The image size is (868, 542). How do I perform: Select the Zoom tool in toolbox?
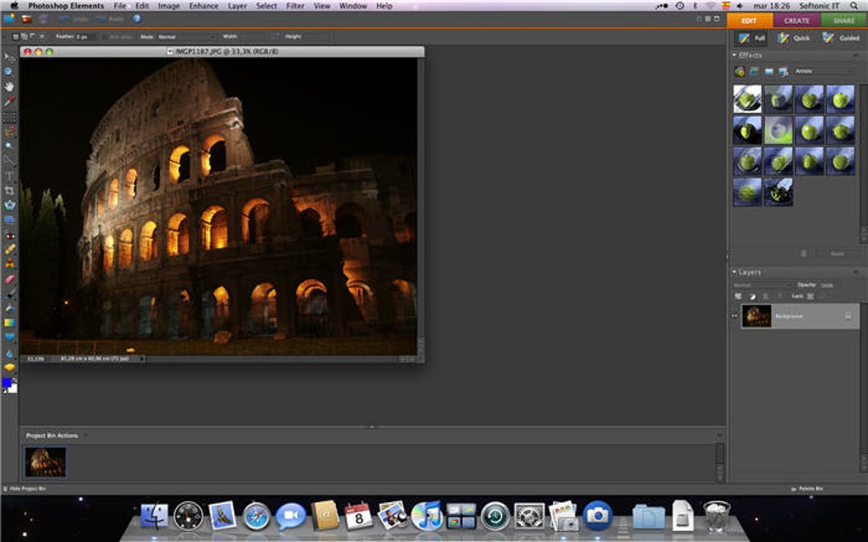coord(9,71)
